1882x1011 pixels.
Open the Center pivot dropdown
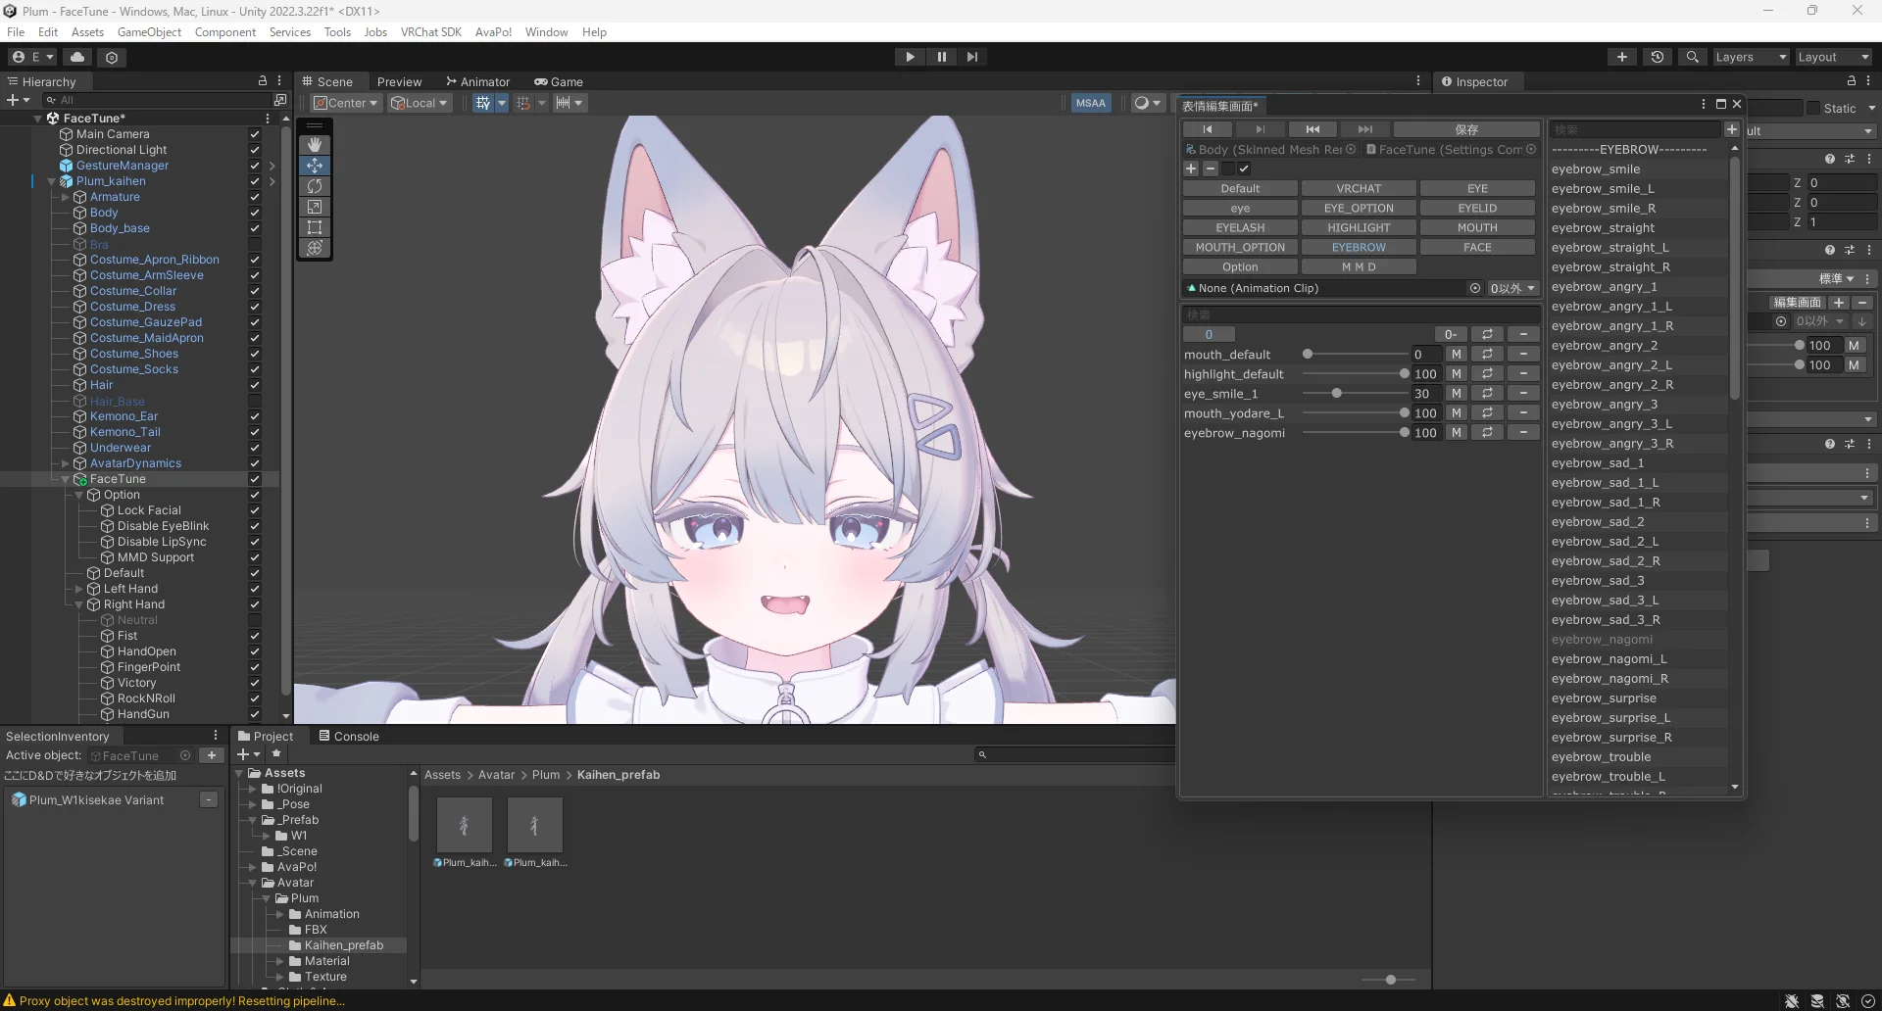pos(346,103)
